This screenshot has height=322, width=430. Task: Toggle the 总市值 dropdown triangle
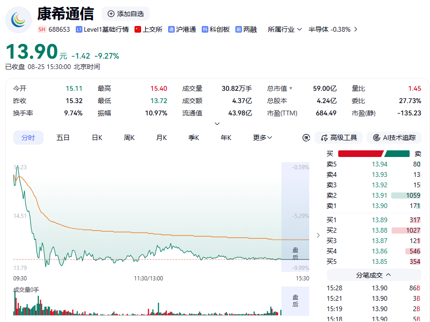click(291, 88)
